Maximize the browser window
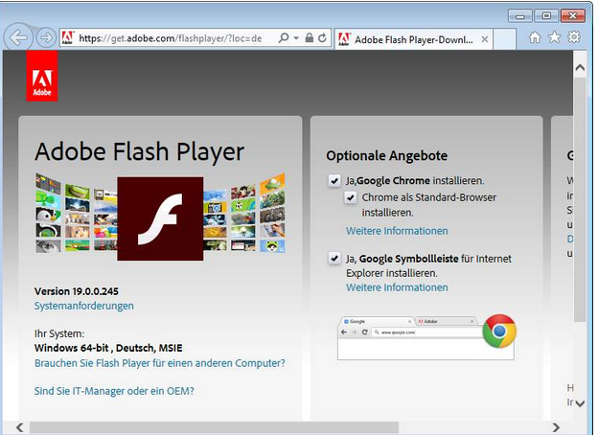This screenshot has height=435, width=598. pyautogui.click(x=546, y=16)
